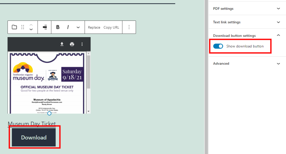Click Copy URL in the block toolbar
This screenshot has height=154, width=286.
pyautogui.click(x=111, y=27)
